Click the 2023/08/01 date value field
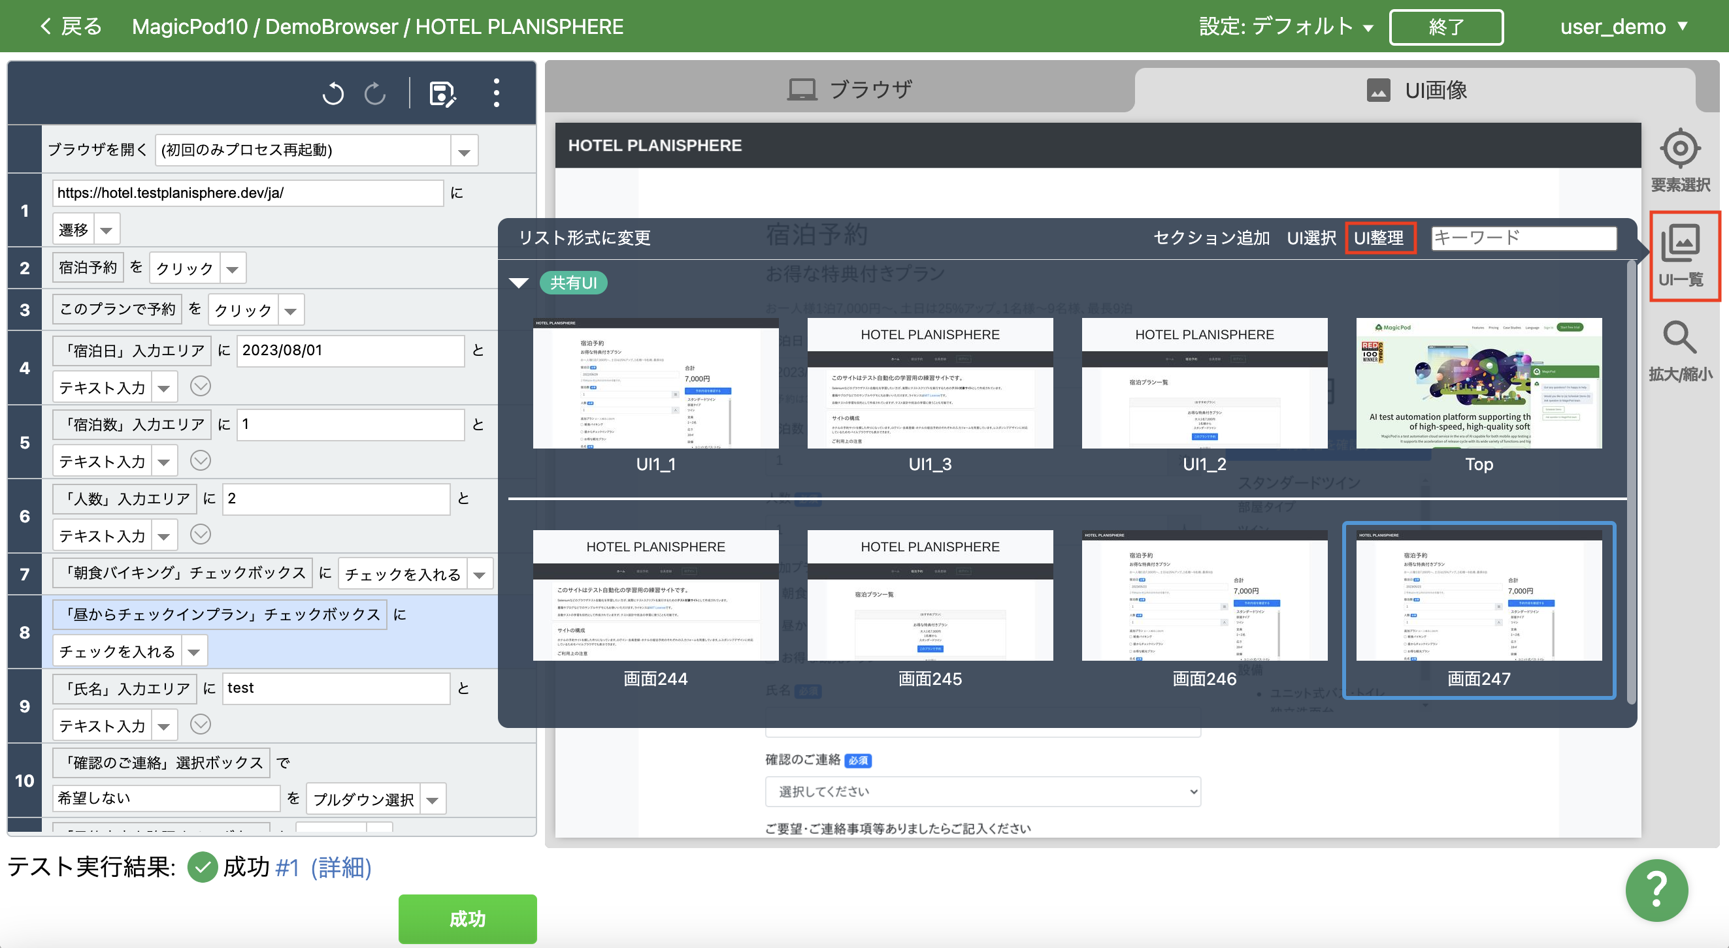 tap(350, 351)
